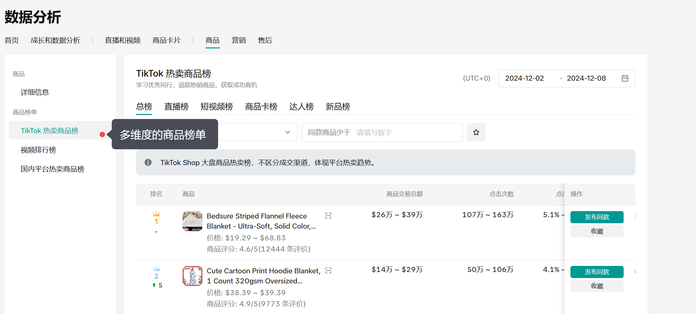Open the Bedsure blanket product thumbnail
696x314 pixels.
point(192,221)
